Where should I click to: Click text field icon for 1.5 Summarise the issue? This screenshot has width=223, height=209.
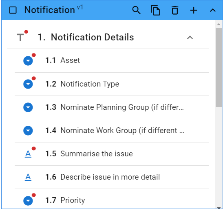point(28,154)
